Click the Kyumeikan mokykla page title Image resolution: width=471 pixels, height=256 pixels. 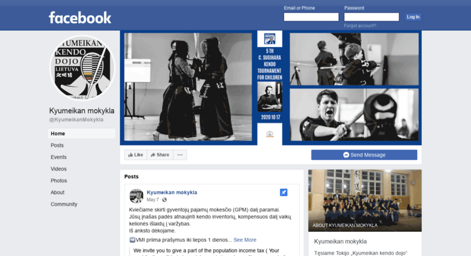(82, 111)
